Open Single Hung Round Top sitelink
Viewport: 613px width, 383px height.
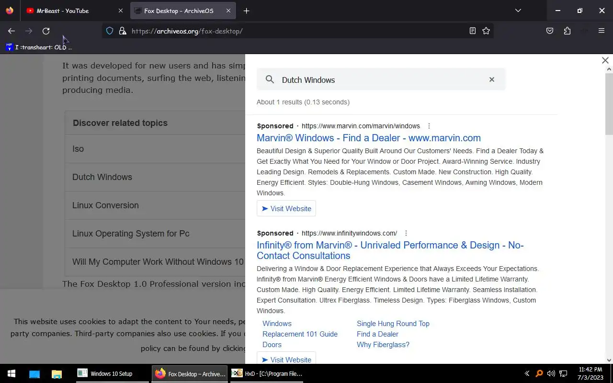[x=393, y=324]
